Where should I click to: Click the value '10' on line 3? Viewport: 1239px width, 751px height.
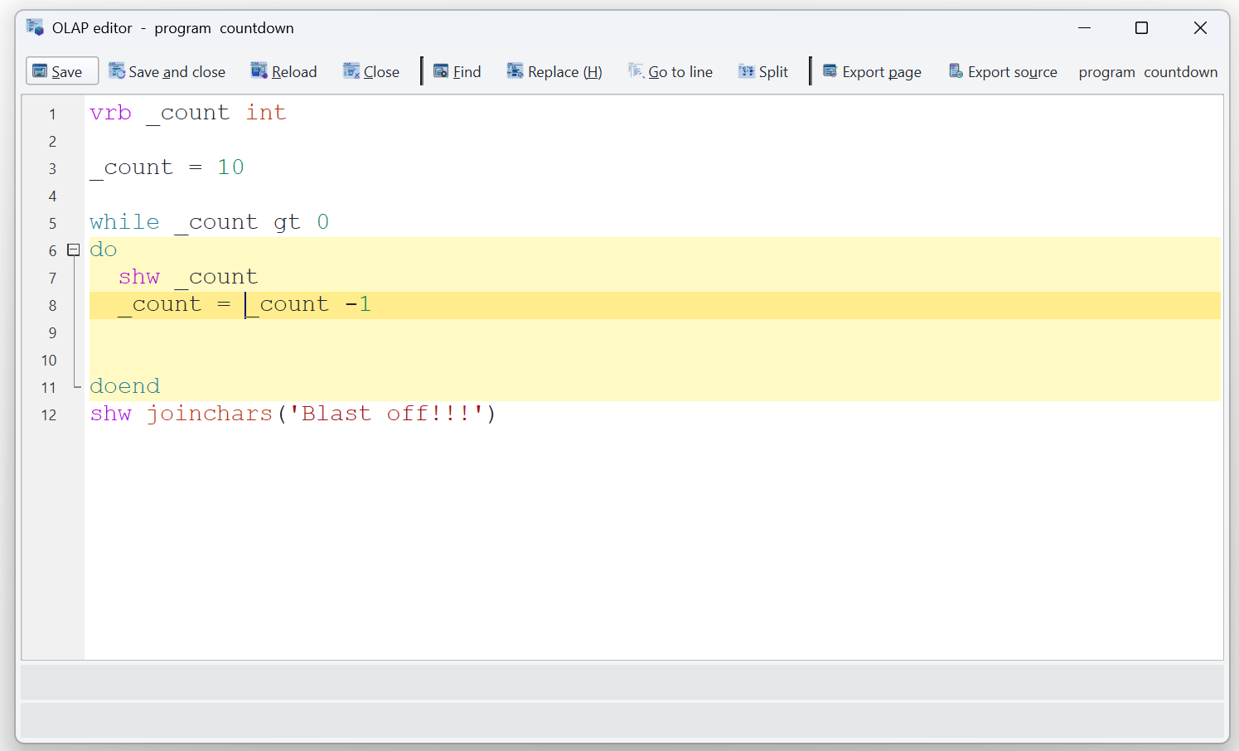click(x=230, y=167)
